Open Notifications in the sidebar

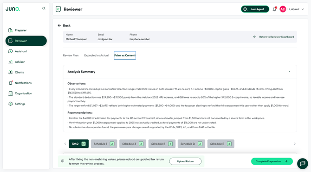tap(26, 83)
